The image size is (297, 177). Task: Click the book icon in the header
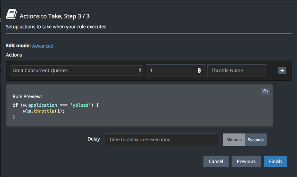pos(12,15)
